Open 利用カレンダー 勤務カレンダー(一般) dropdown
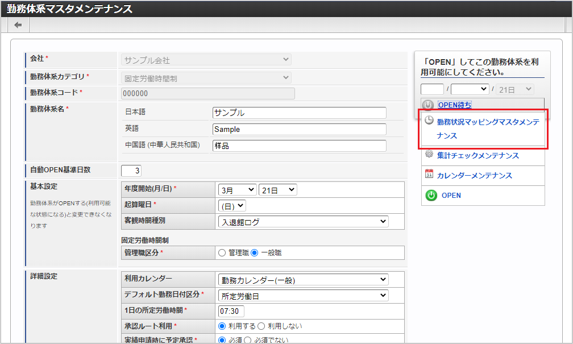 (x=304, y=280)
